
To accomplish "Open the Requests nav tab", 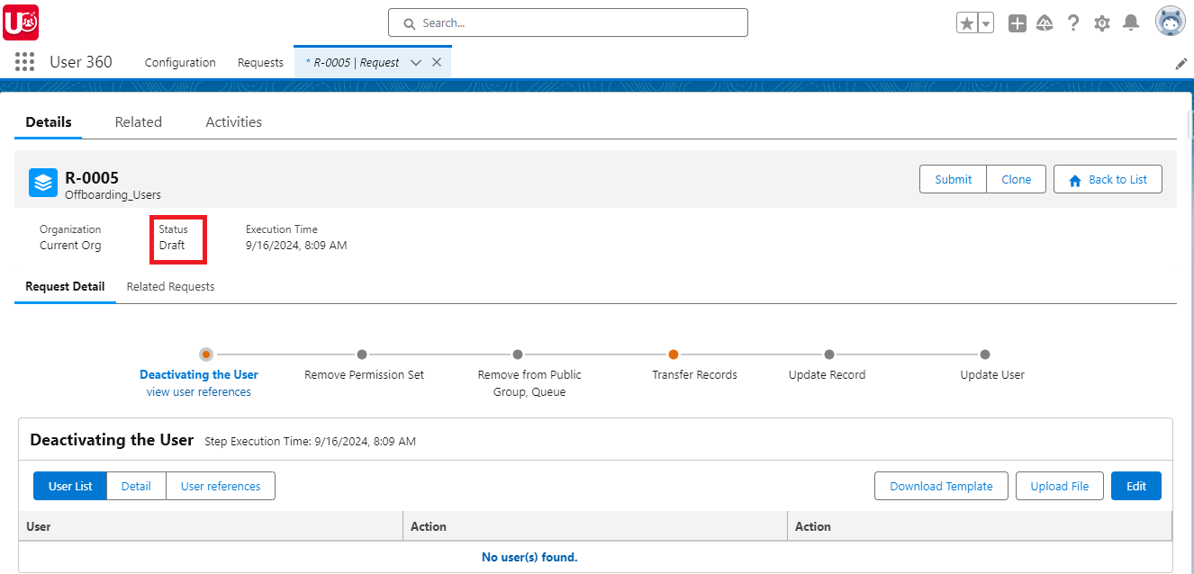I will click(260, 62).
